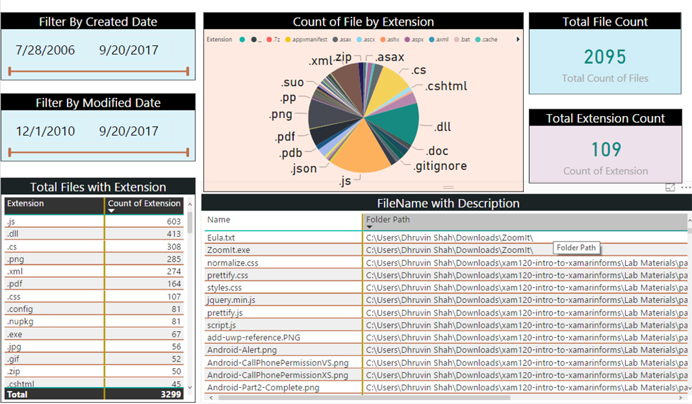Select .aspx legend entry
The width and height of the screenshot is (692, 404).
pyautogui.click(x=414, y=39)
